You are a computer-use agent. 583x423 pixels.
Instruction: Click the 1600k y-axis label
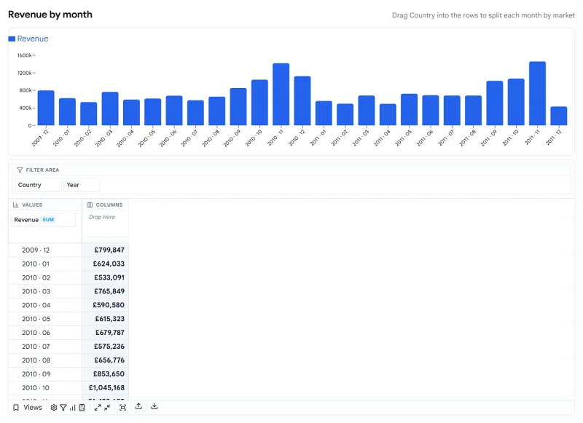(25, 55)
